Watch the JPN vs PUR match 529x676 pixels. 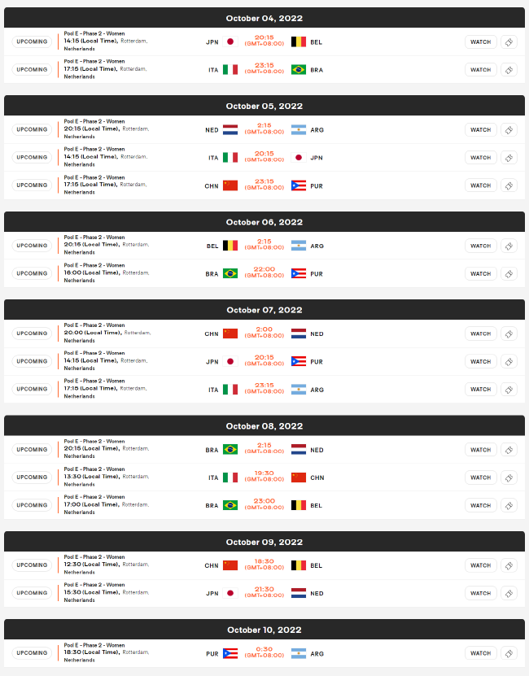(481, 361)
